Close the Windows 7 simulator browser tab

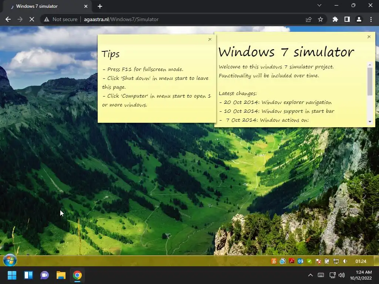pos(86,6)
